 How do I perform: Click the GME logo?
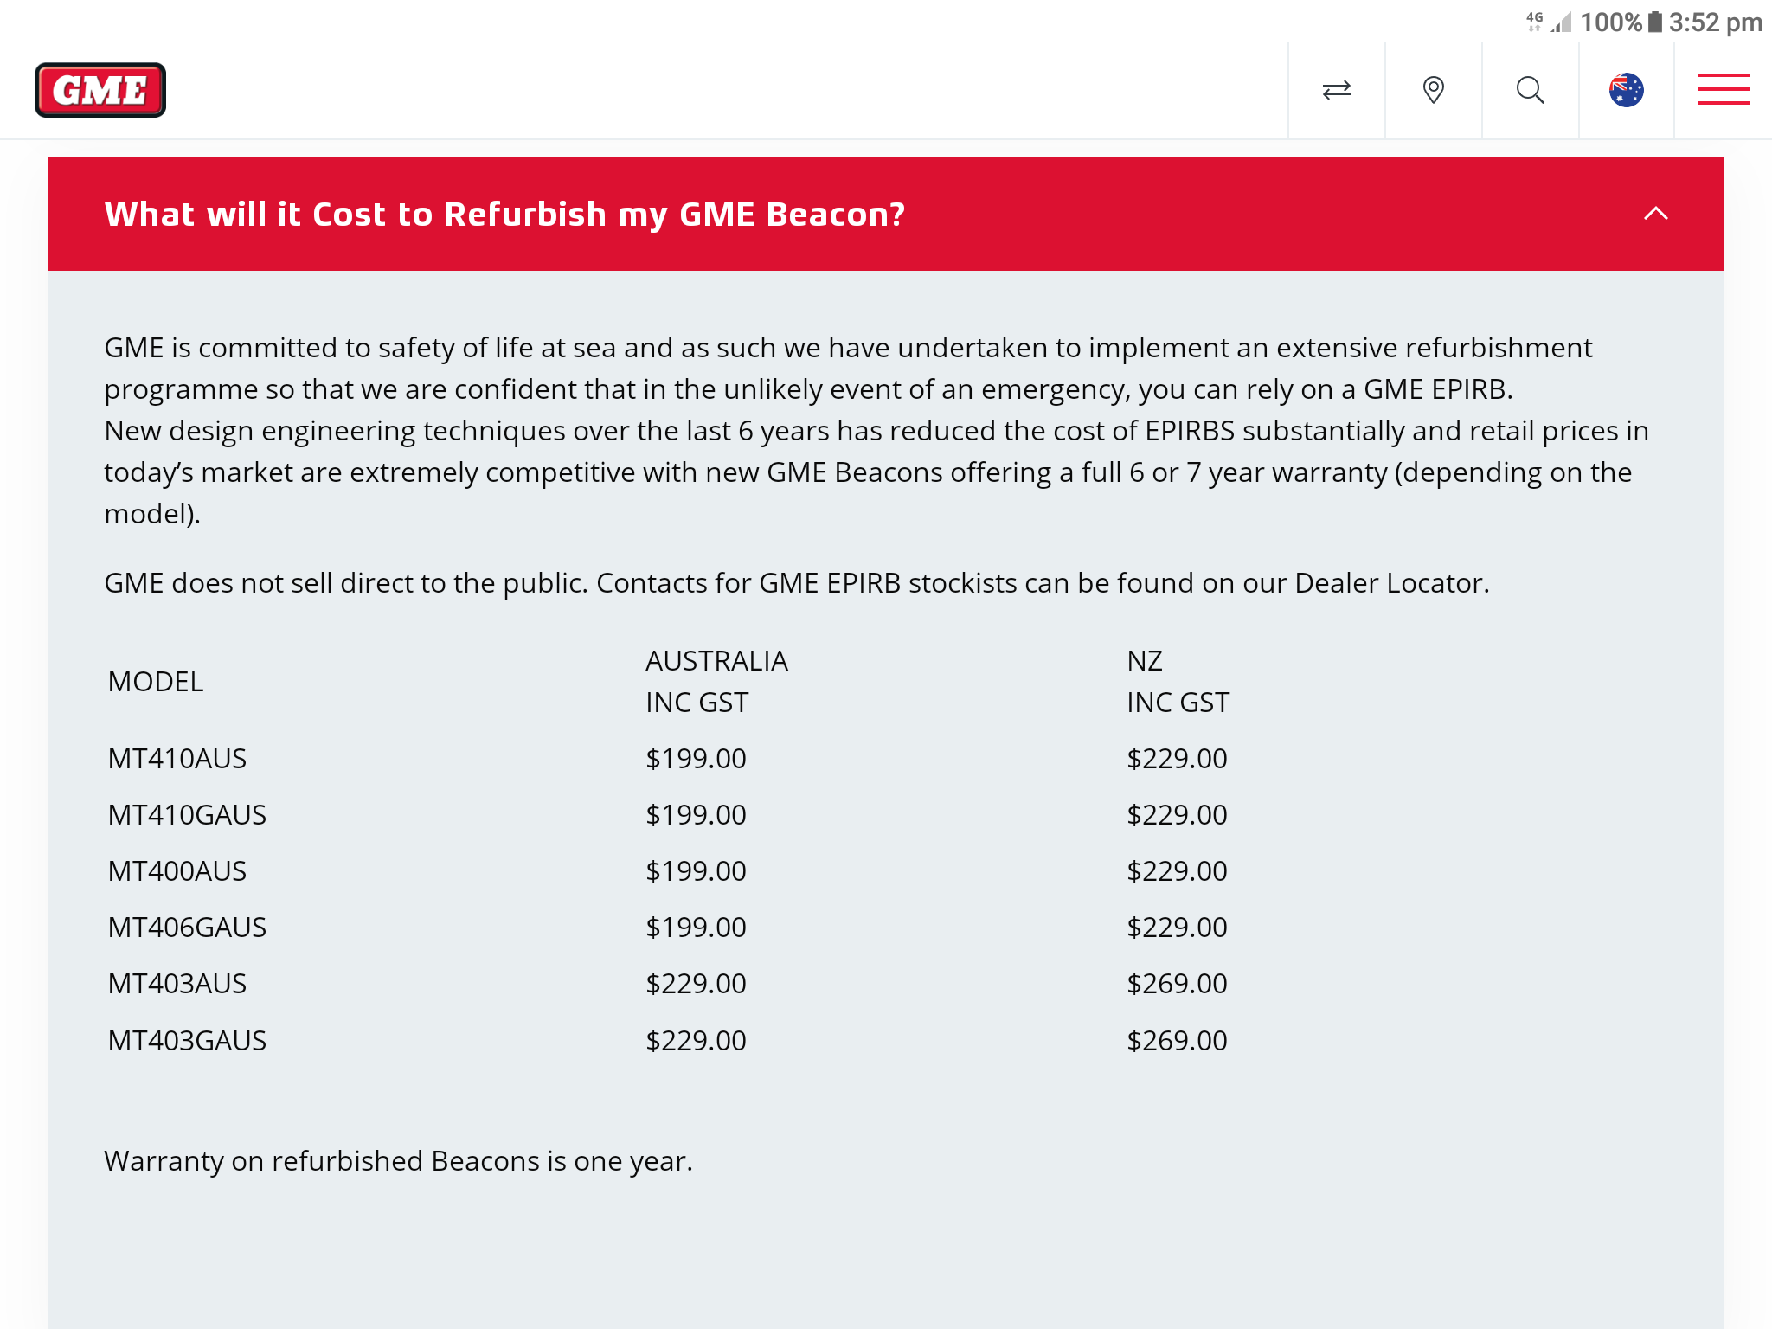[100, 90]
